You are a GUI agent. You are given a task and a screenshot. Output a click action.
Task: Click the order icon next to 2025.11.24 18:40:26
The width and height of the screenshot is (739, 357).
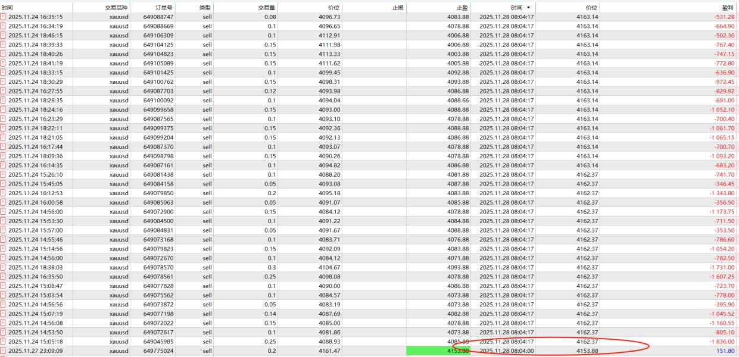[x=3, y=54]
